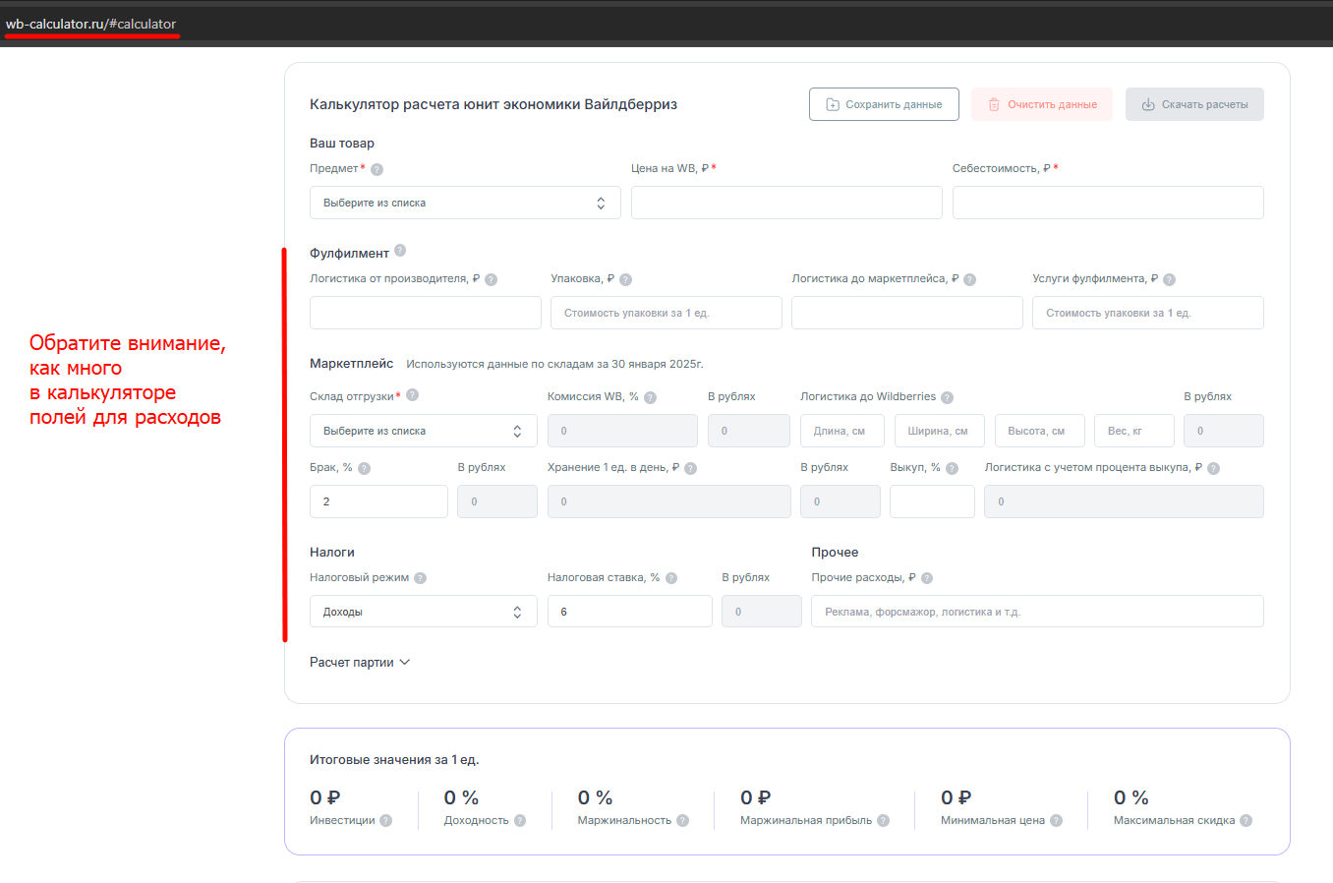Show help for Логистика от производителя
Image resolution: width=1333 pixels, height=883 pixels.
(492, 279)
